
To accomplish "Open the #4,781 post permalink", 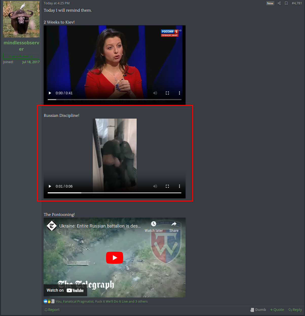I will (x=297, y=3).
